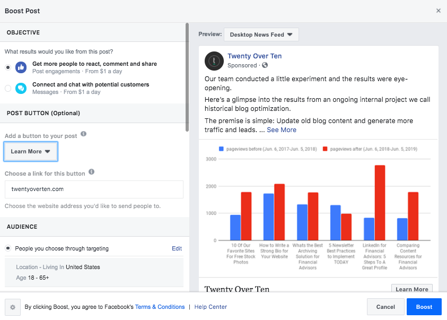Click the Cancel button

pyautogui.click(x=385, y=307)
